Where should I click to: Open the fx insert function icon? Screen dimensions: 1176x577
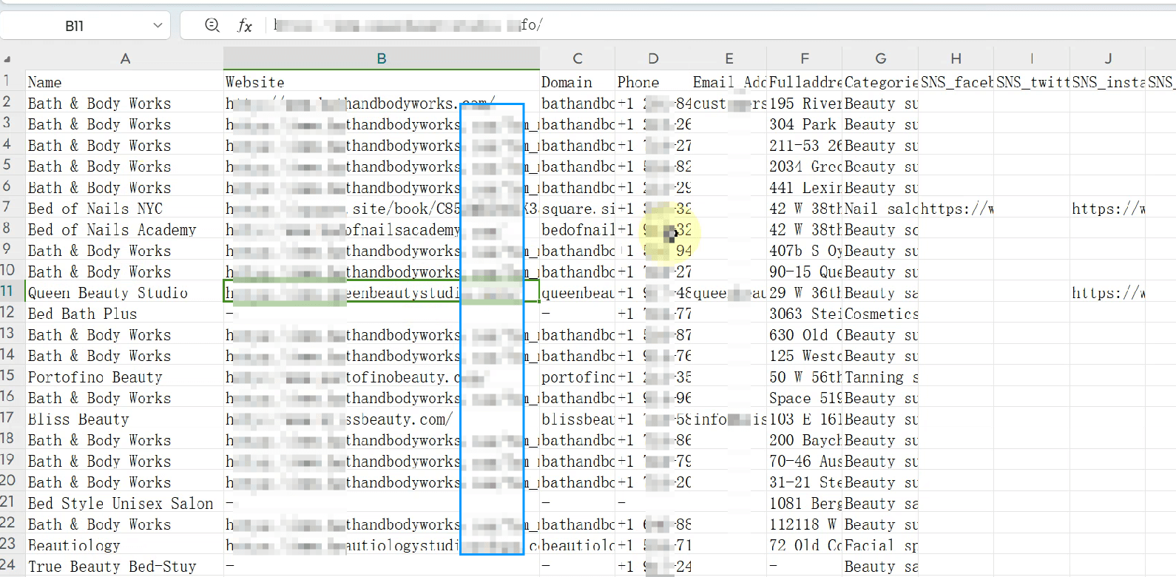[245, 26]
